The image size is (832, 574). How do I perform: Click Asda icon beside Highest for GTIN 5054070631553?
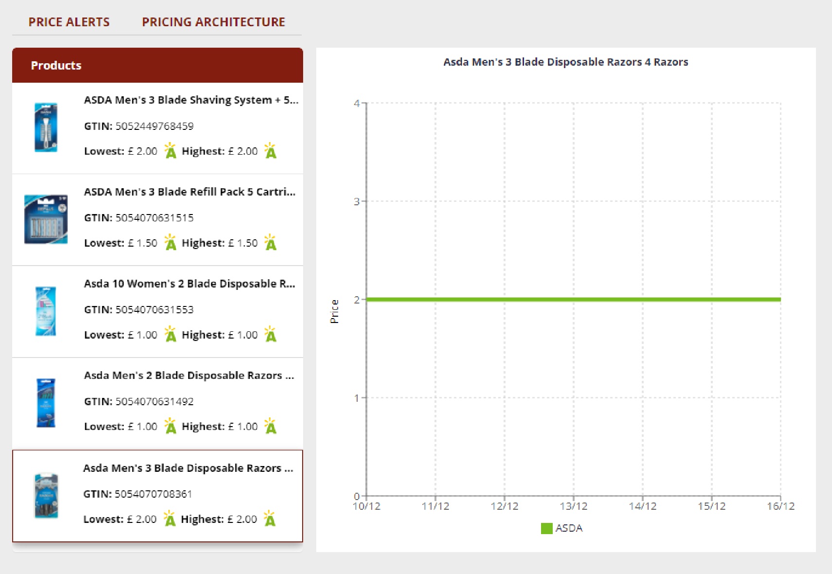click(271, 334)
